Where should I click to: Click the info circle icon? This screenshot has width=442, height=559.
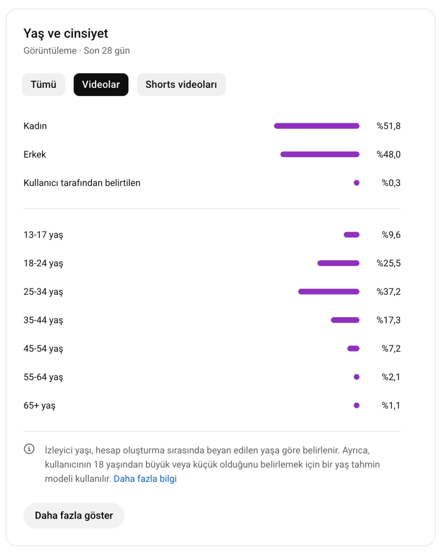[30, 449]
